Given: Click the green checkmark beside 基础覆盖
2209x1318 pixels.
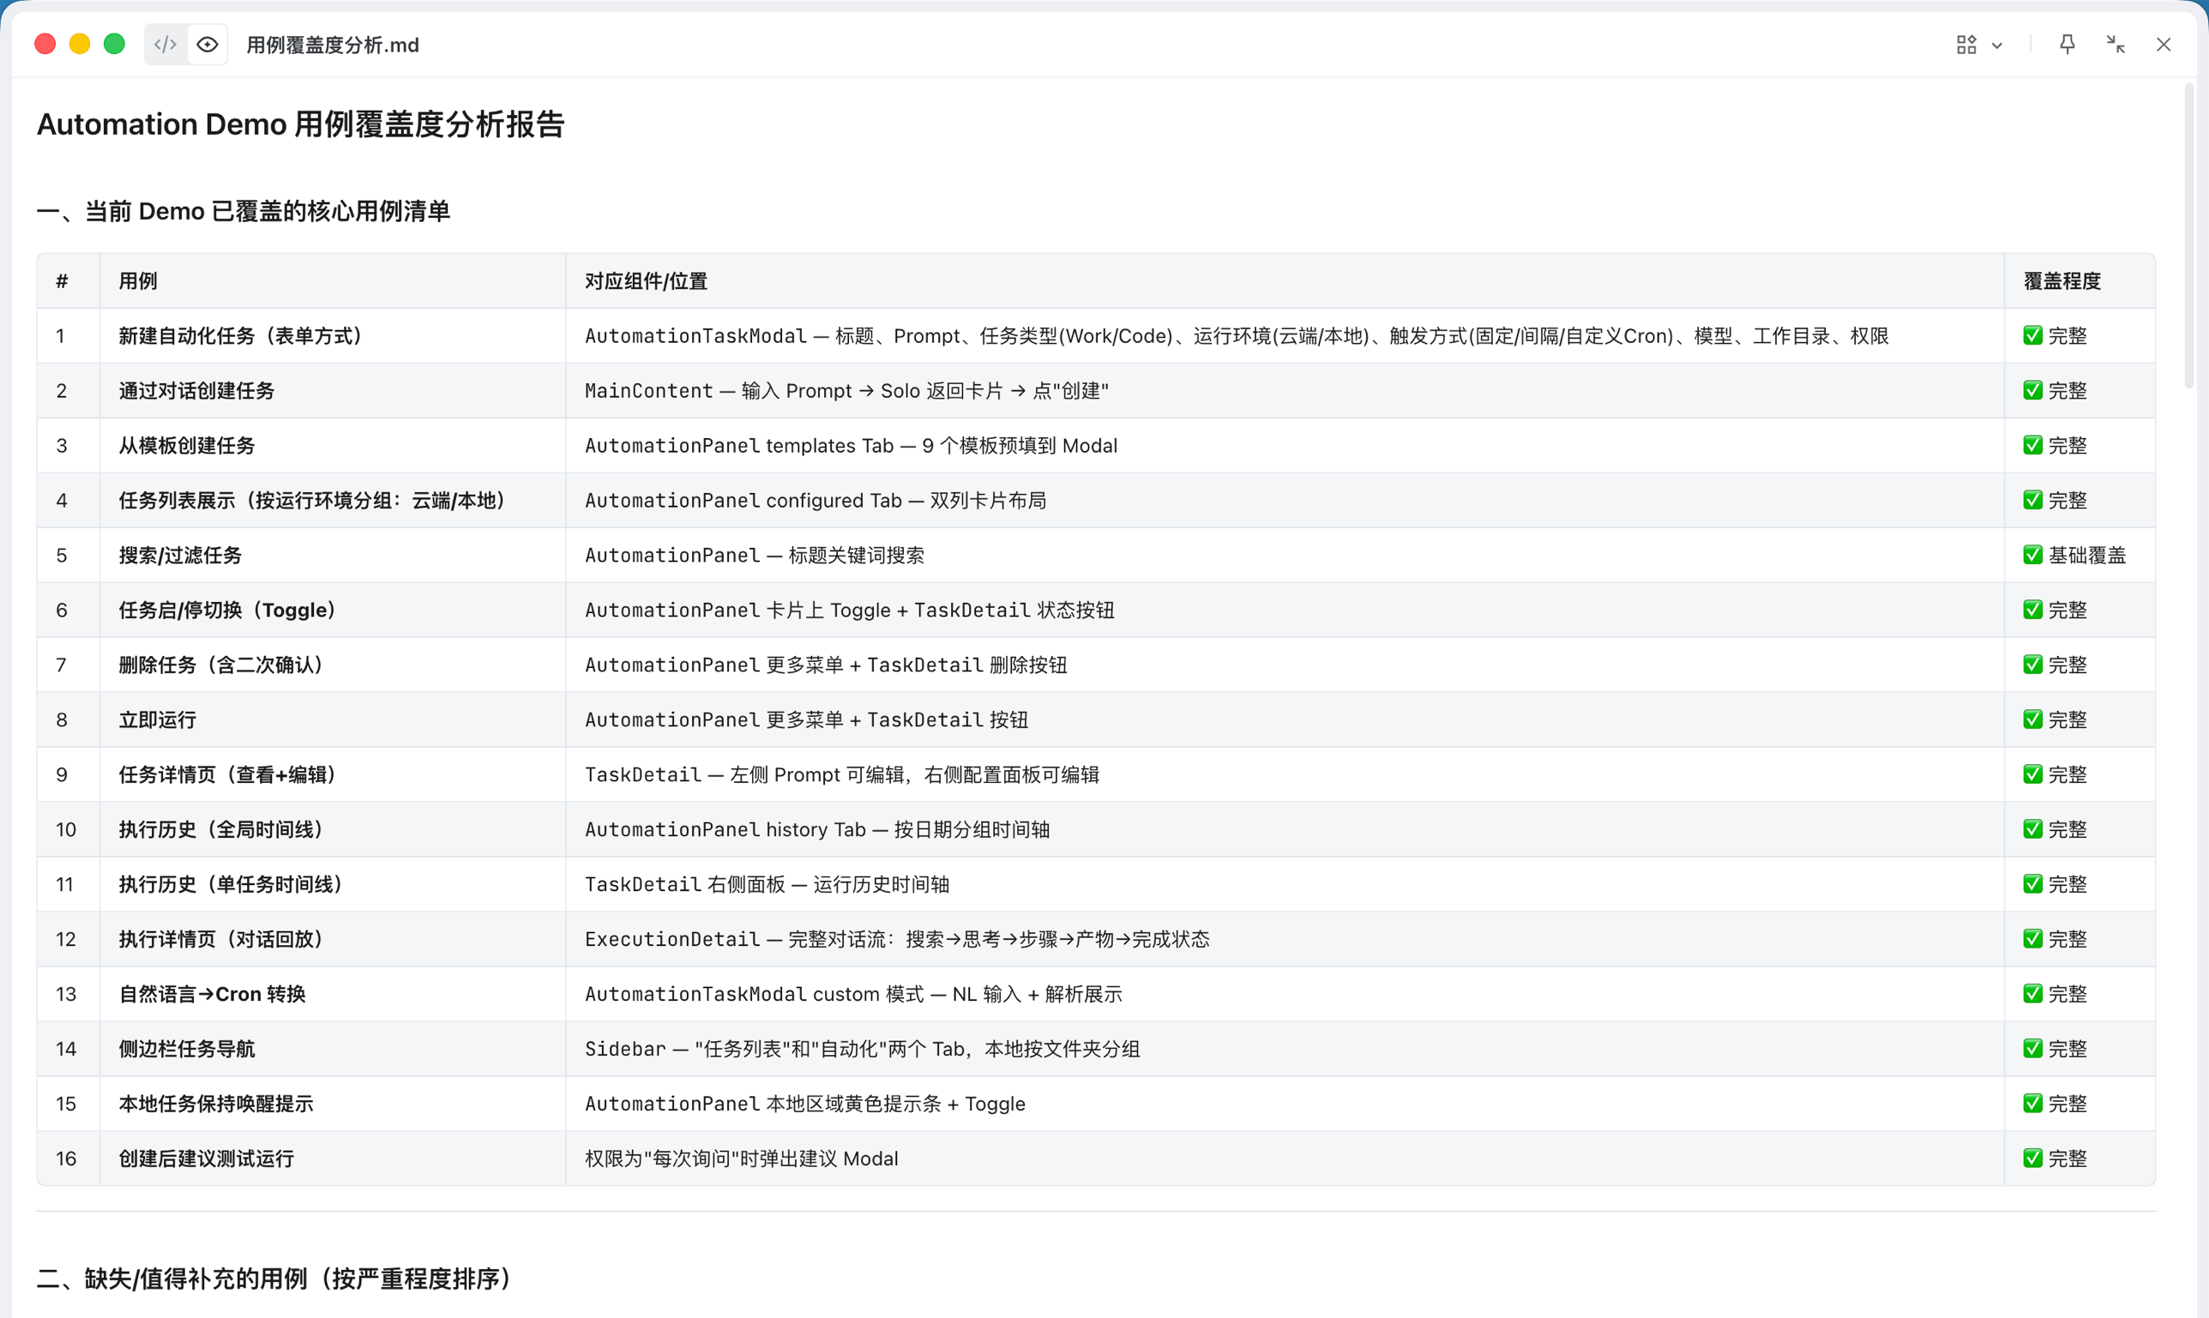Looking at the screenshot, I should tap(2034, 554).
